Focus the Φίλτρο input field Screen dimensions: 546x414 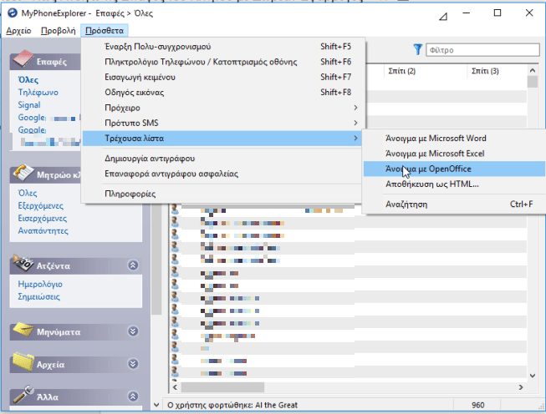(x=482, y=50)
